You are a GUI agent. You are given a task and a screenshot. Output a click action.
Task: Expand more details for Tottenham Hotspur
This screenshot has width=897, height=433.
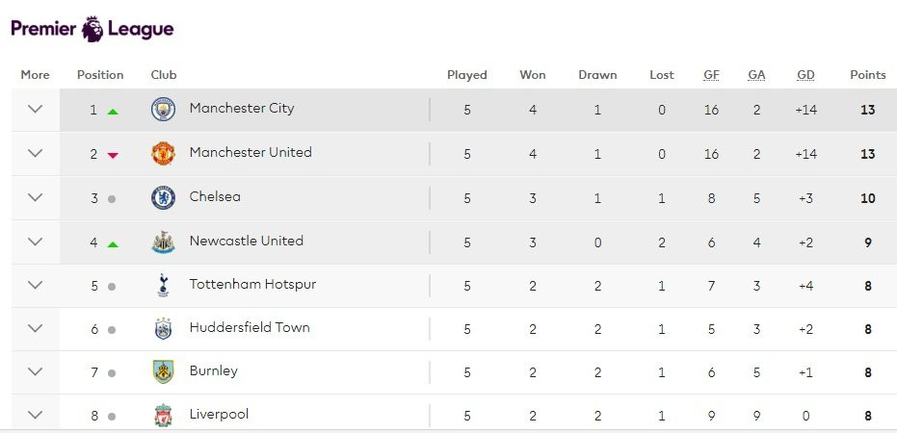pyautogui.click(x=36, y=285)
